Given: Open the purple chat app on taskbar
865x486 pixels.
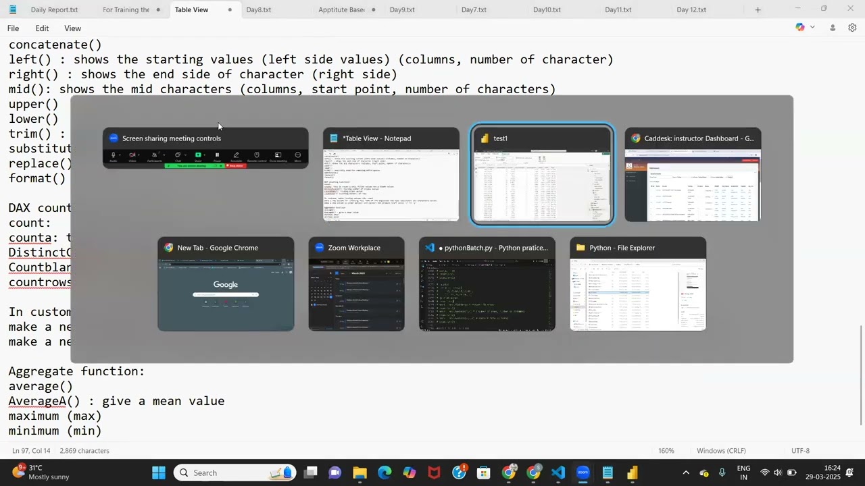Looking at the screenshot, I should pyautogui.click(x=335, y=473).
